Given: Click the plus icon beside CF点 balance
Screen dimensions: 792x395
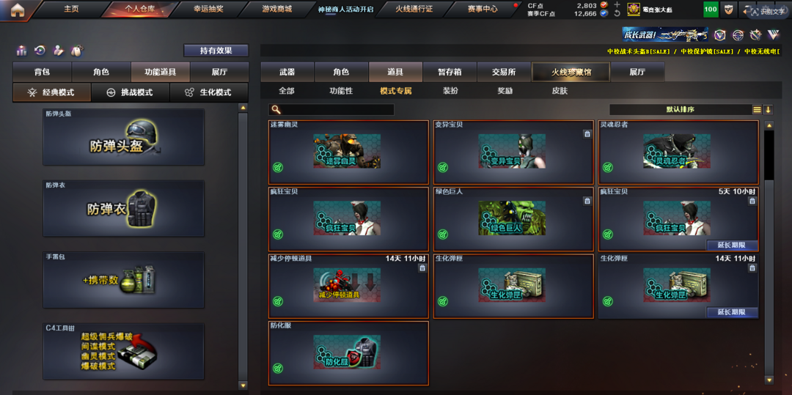Looking at the screenshot, I should click(x=617, y=4).
